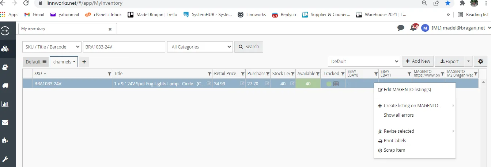Select the BRA1033-24V SKU cell
This screenshot has width=491, height=167.
click(x=72, y=83)
